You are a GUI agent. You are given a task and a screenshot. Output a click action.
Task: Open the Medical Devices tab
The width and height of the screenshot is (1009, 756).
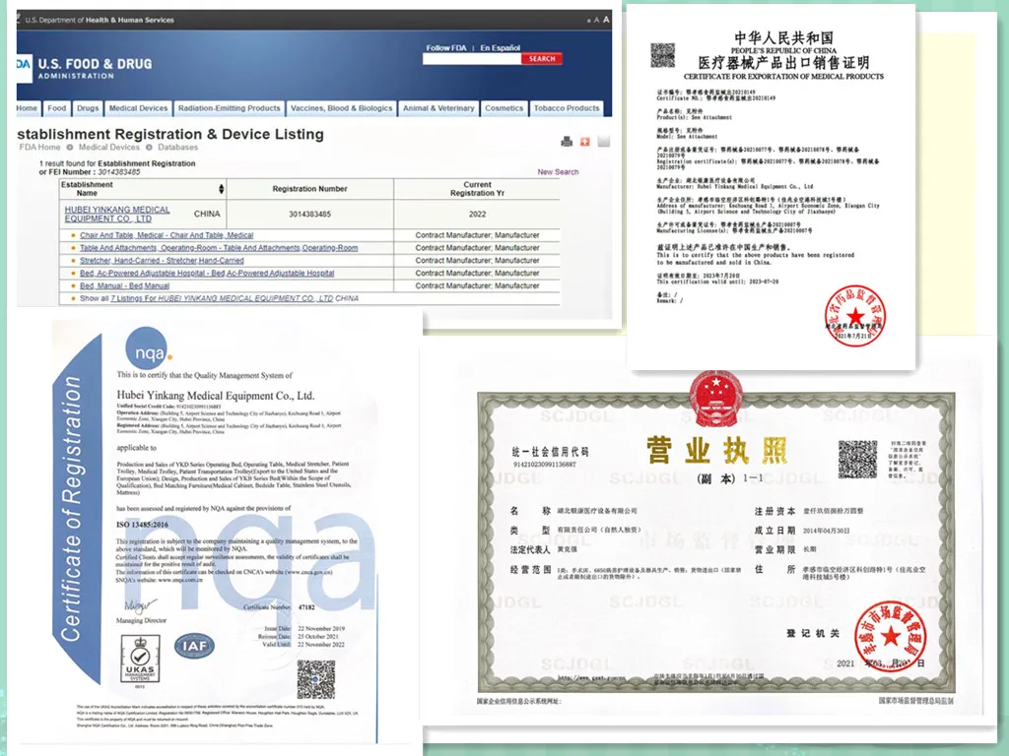138,108
